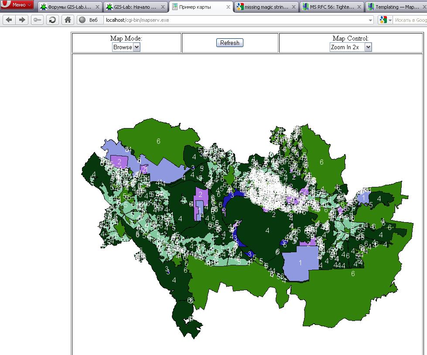Viewport: 427px width, 355px height.
Task: Close the GIS-Lab: Начало tab
Action: (163, 7)
